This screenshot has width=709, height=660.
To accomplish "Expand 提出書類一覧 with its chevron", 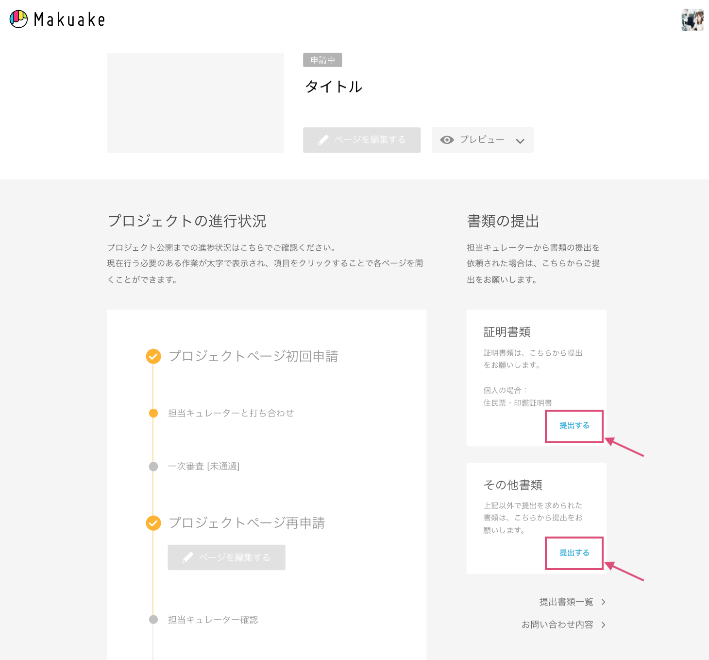I will pyautogui.click(x=604, y=602).
